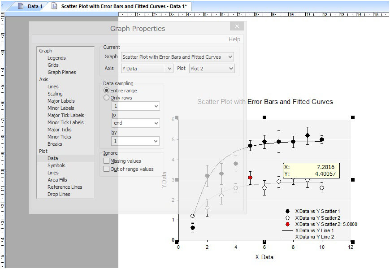Expand the 'to' end row dropdown
This screenshot has width=390, height=269.
(x=156, y=123)
